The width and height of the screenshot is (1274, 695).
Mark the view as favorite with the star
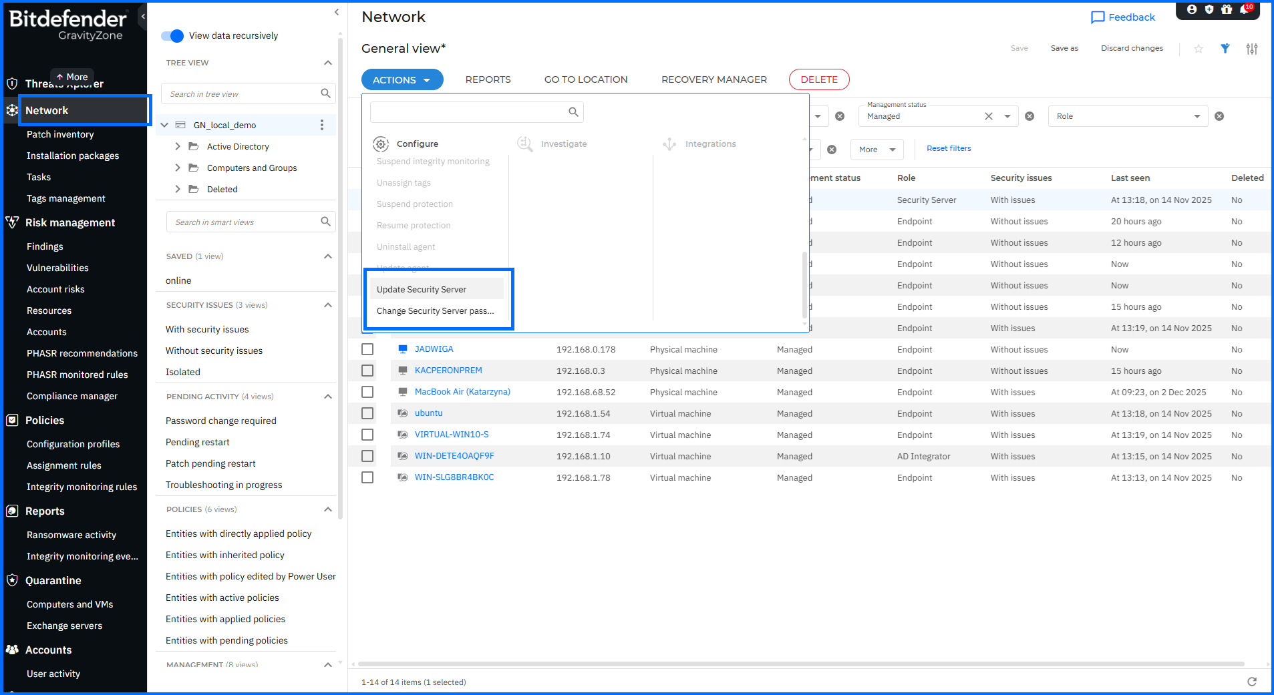(1199, 49)
